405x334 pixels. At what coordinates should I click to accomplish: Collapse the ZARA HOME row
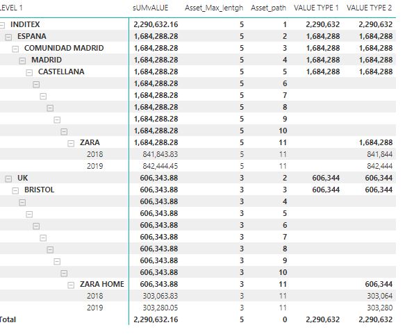(71, 285)
